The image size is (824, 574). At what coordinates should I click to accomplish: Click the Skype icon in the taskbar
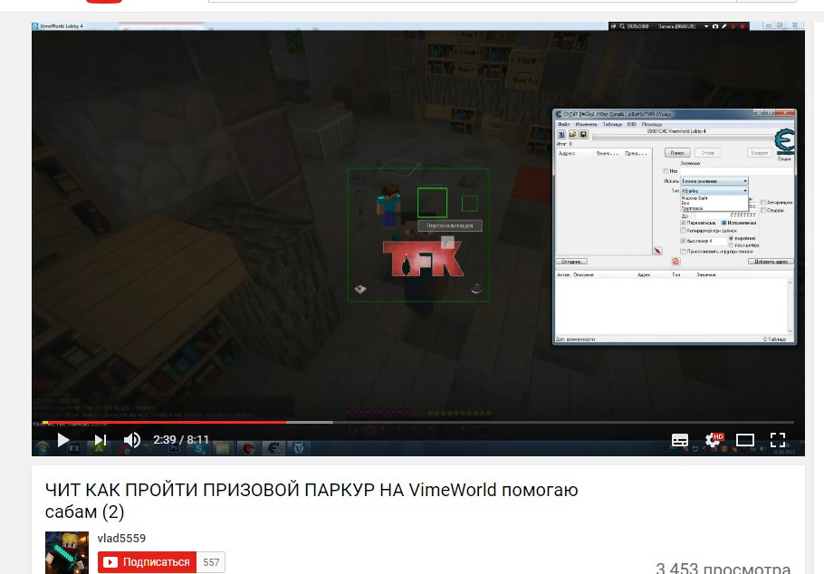click(198, 448)
